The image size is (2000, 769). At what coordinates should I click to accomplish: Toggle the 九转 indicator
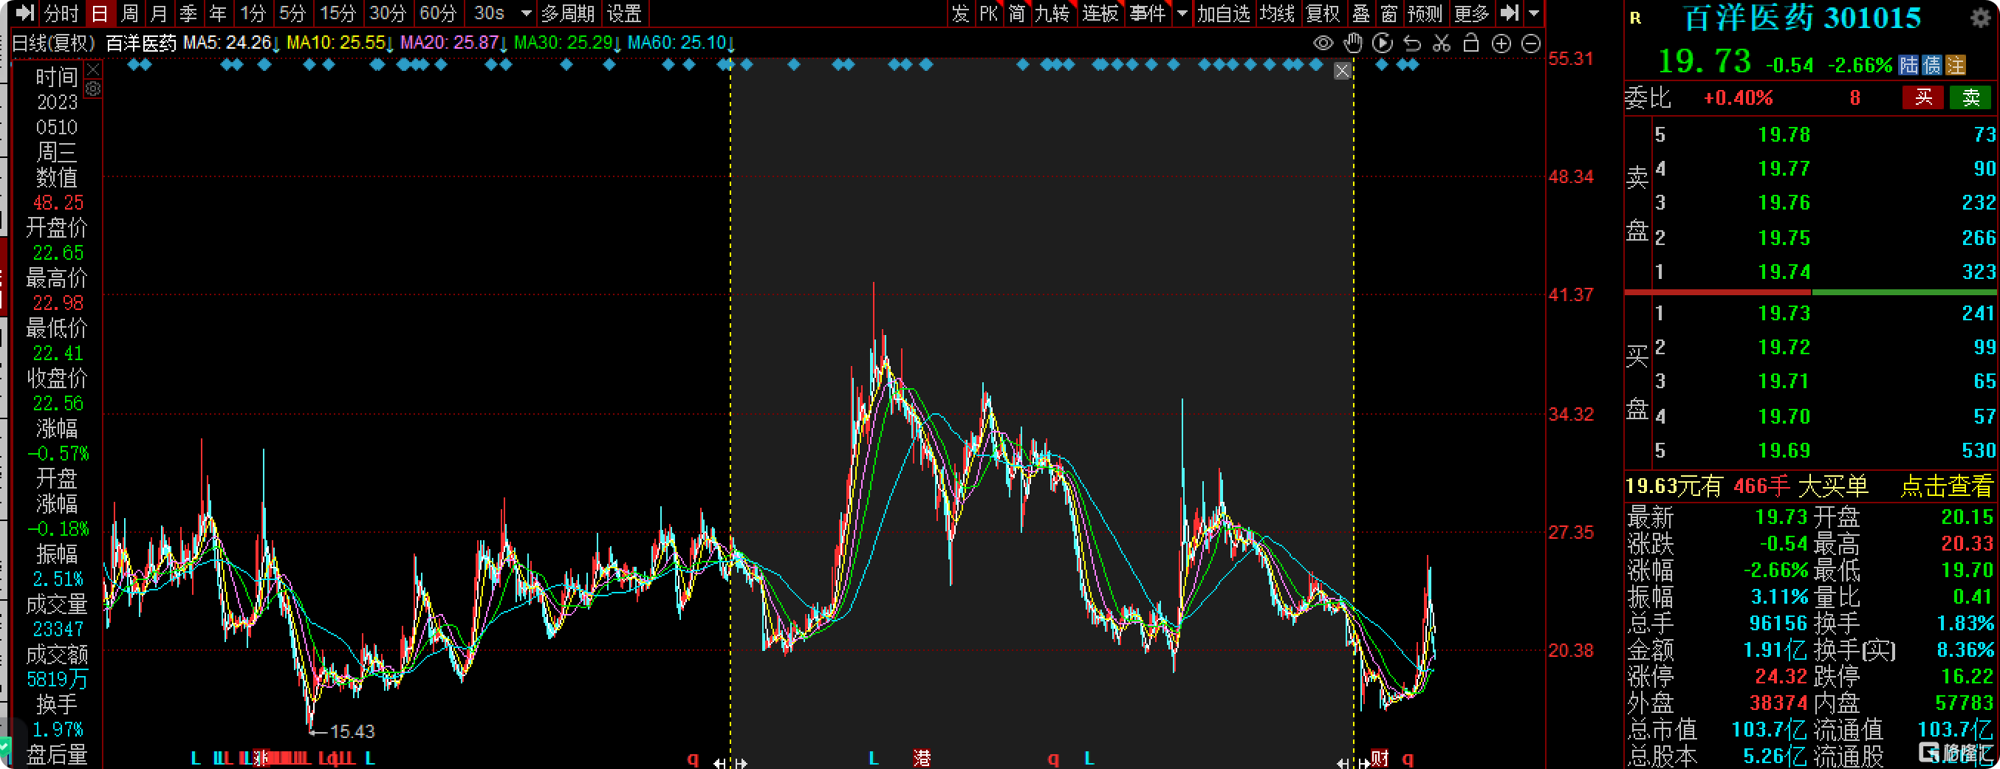pyautogui.click(x=1052, y=13)
